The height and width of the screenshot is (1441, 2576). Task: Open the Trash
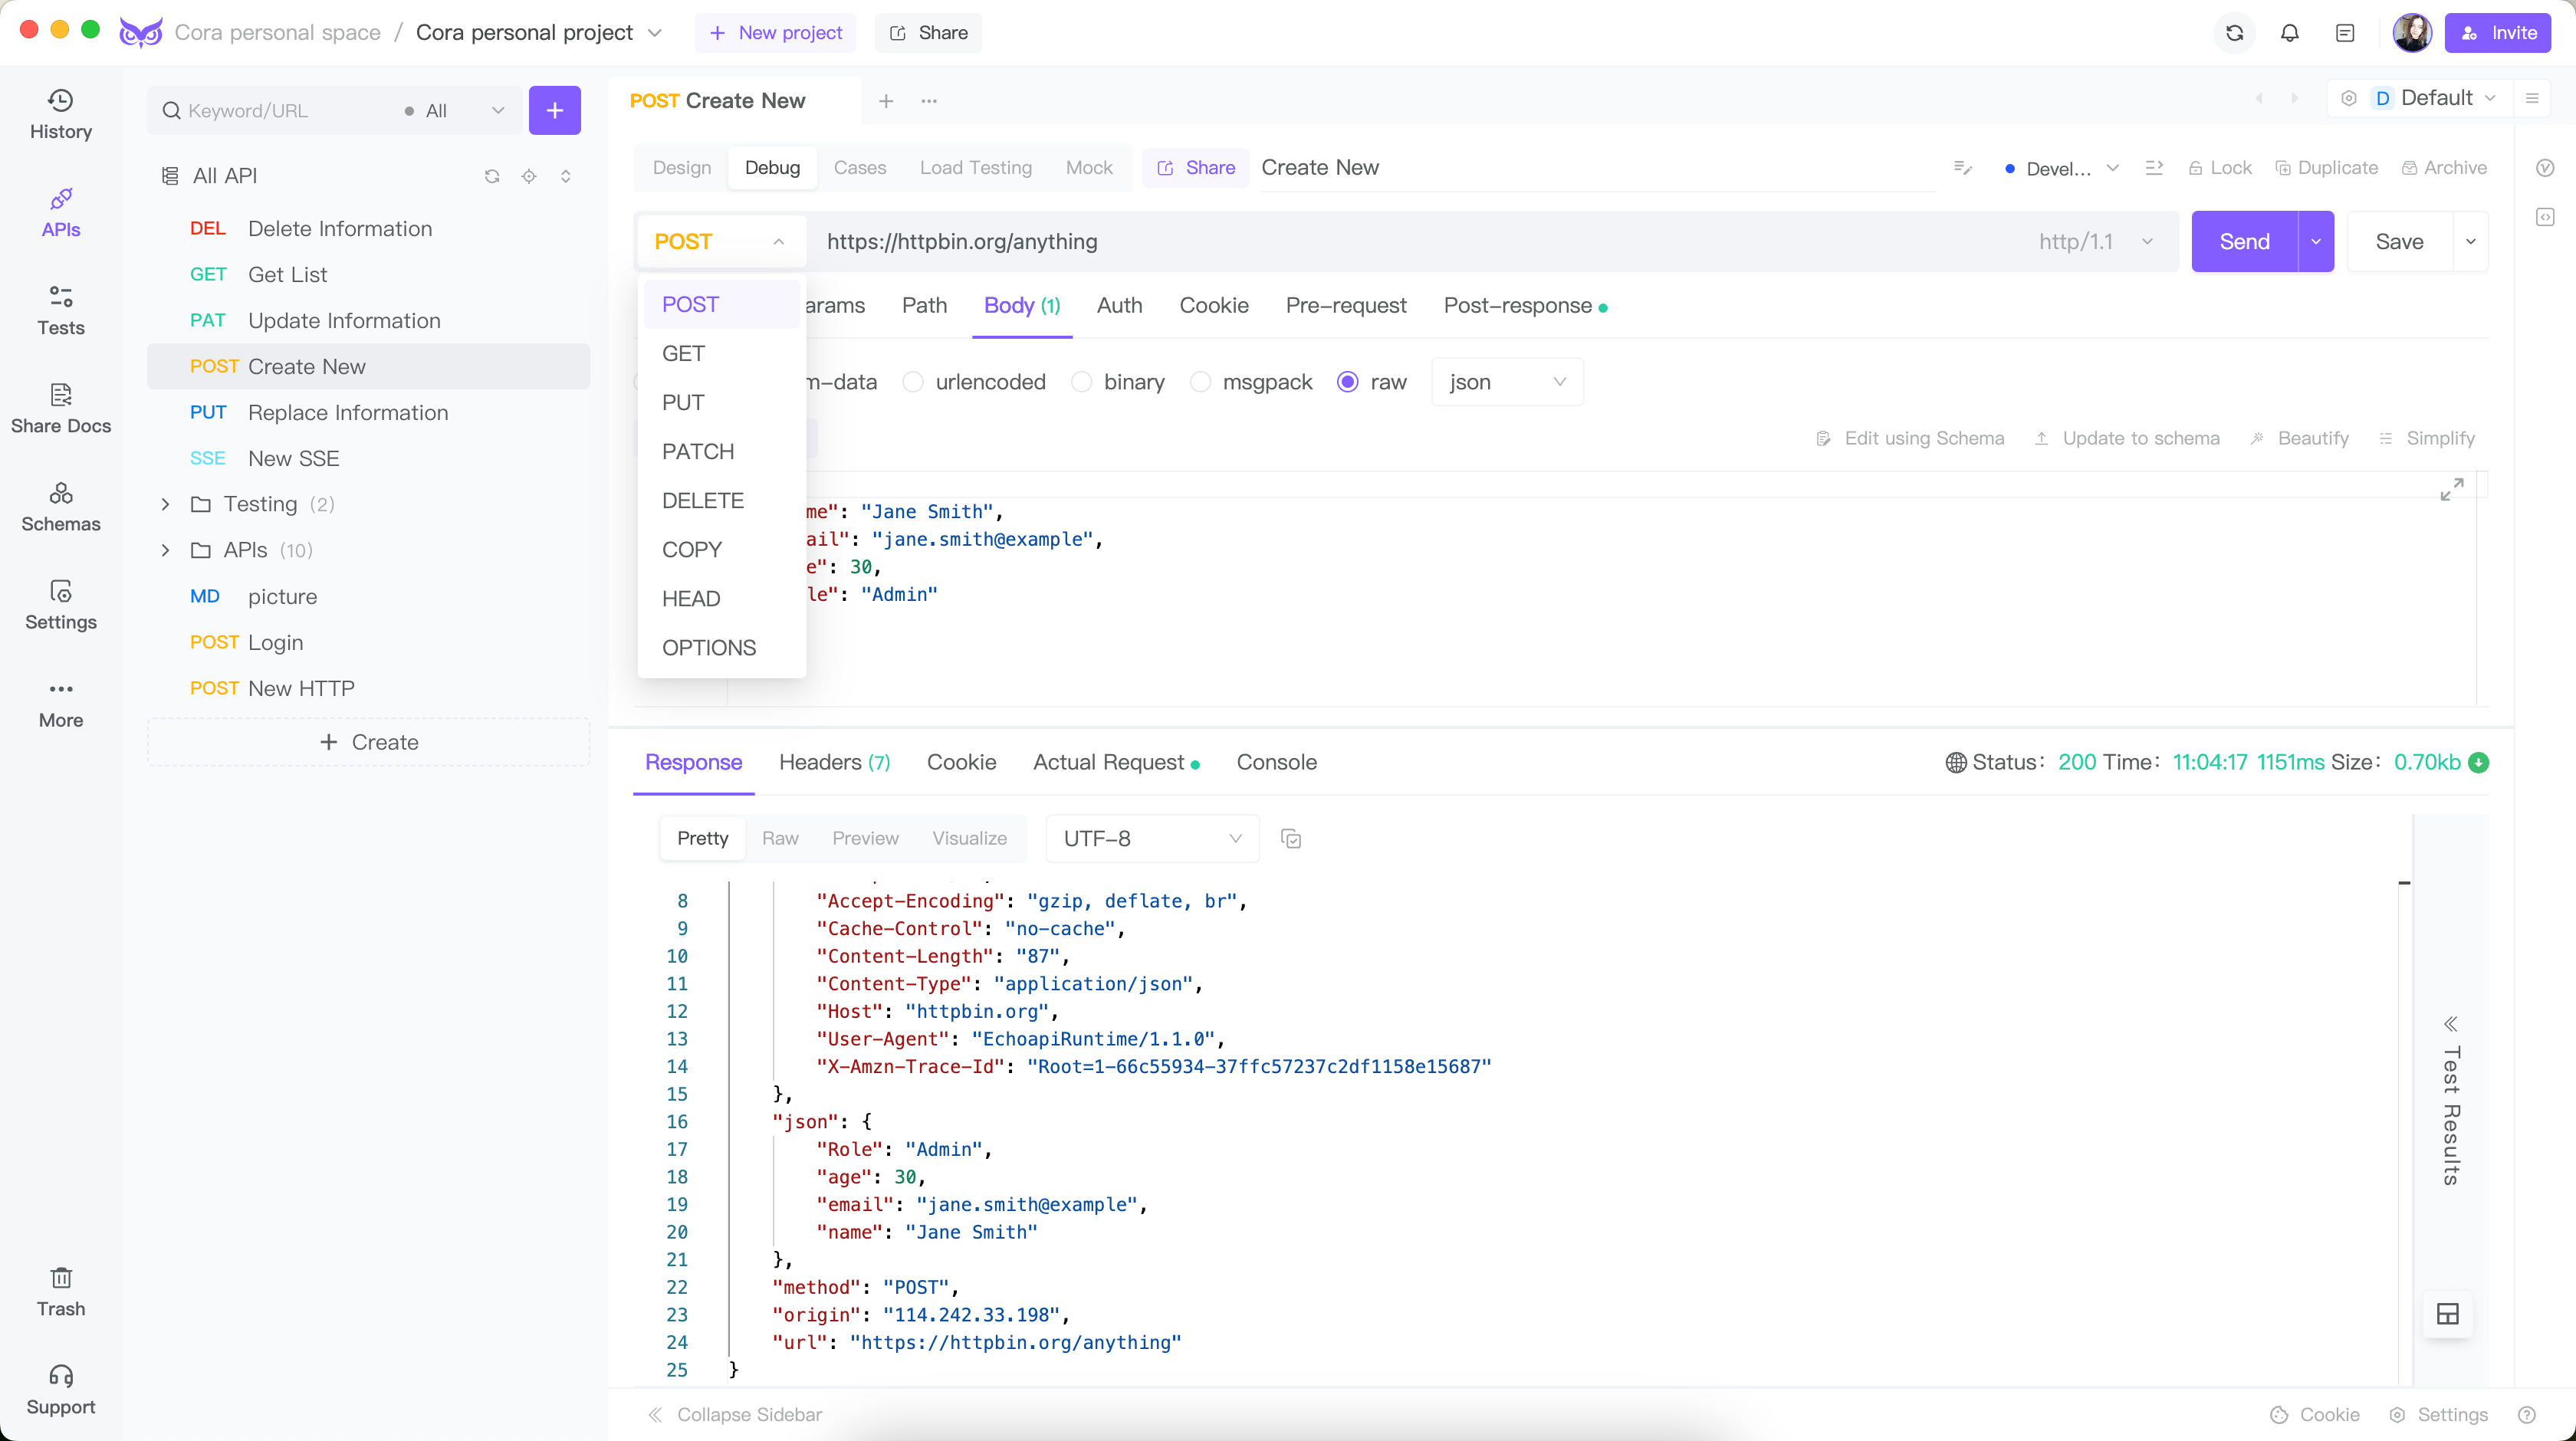60,1291
